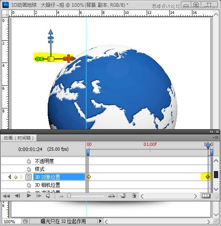Delete selected keyframes with trash icon
This screenshot has width=221, height=226.
coord(134,196)
